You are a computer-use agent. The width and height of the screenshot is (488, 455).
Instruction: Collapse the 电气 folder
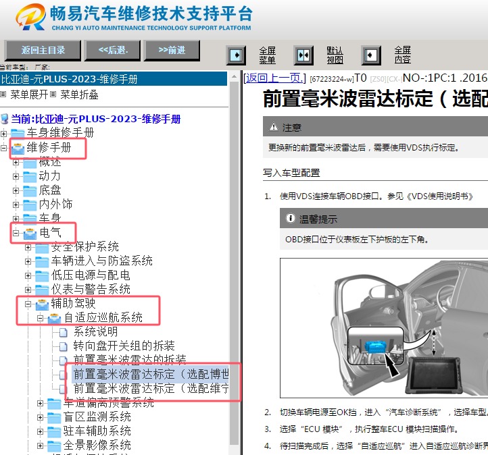click(x=16, y=233)
